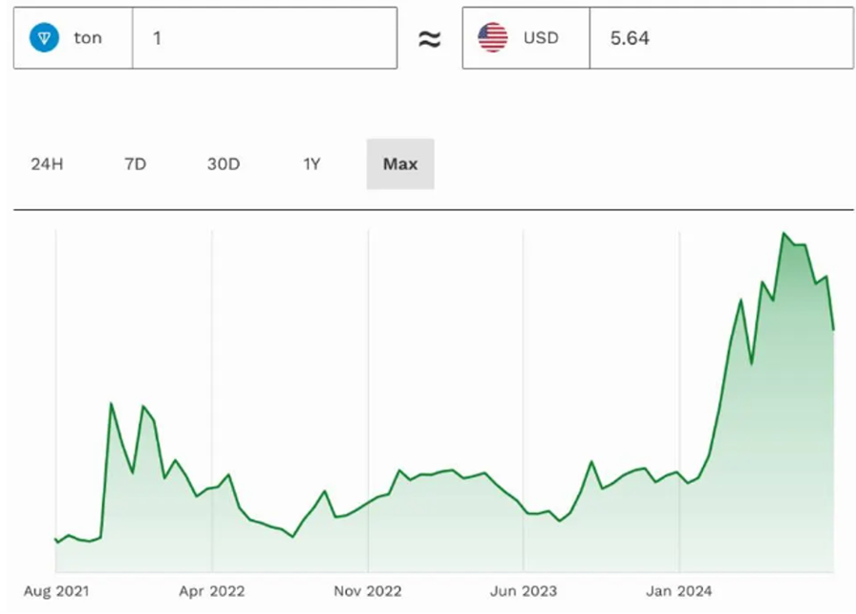856x614 pixels.
Task: Click the Jun 2023 axis label
Action: click(x=523, y=591)
